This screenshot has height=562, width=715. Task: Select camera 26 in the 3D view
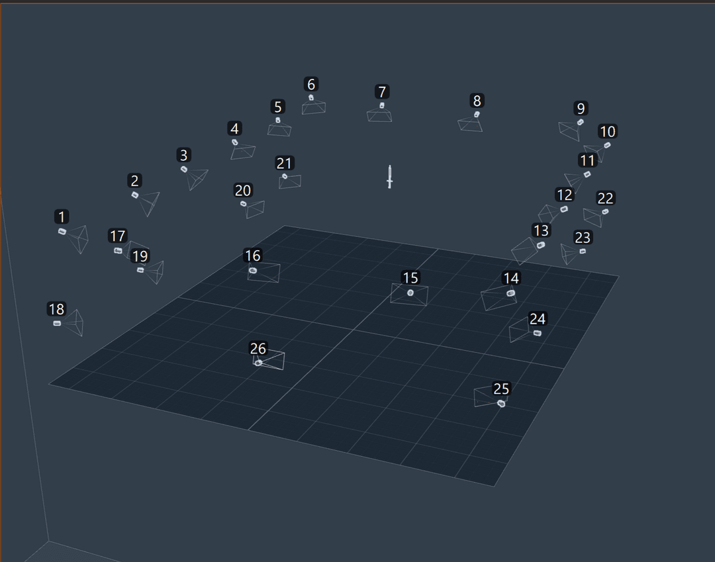pyautogui.click(x=258, y=363)
